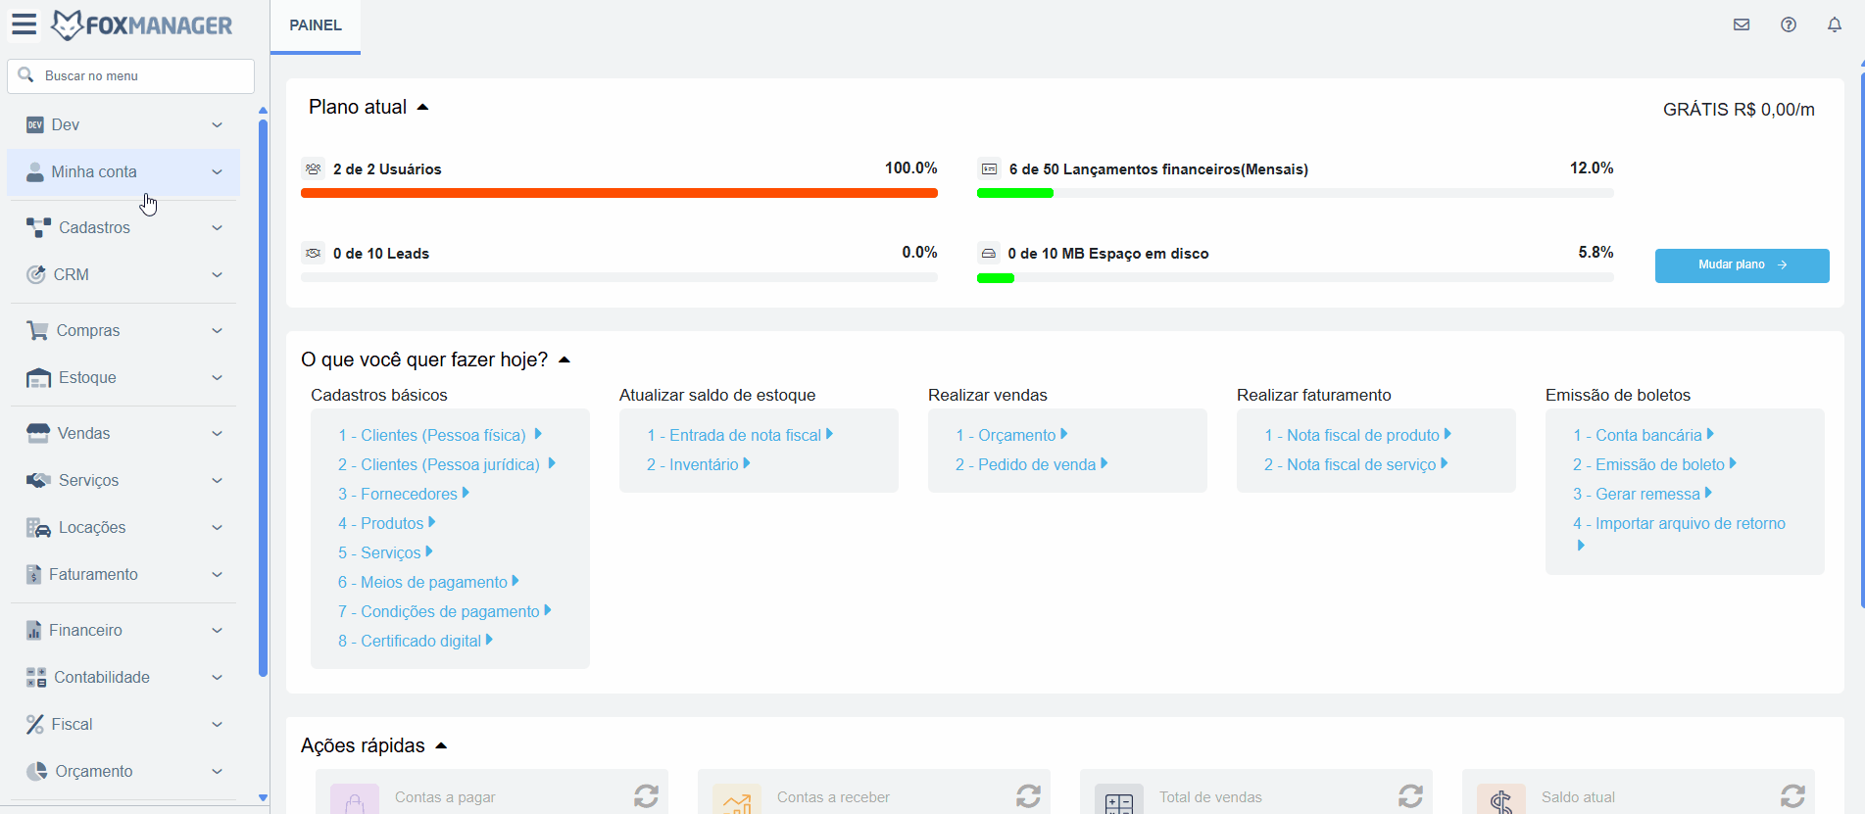
Task: Refresh the Total de vendas card
Action: pyautogui.click(x=1410, y=796)
